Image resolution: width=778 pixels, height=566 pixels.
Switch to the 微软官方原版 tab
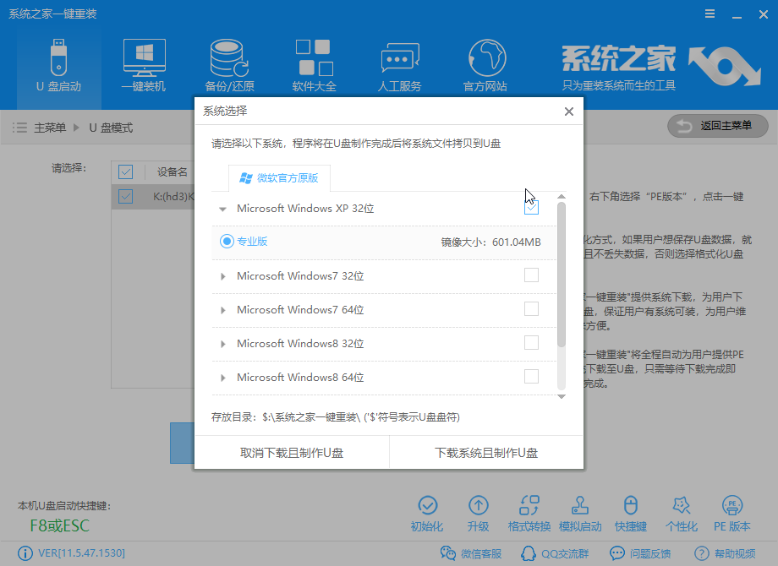[x=279, y=178]
